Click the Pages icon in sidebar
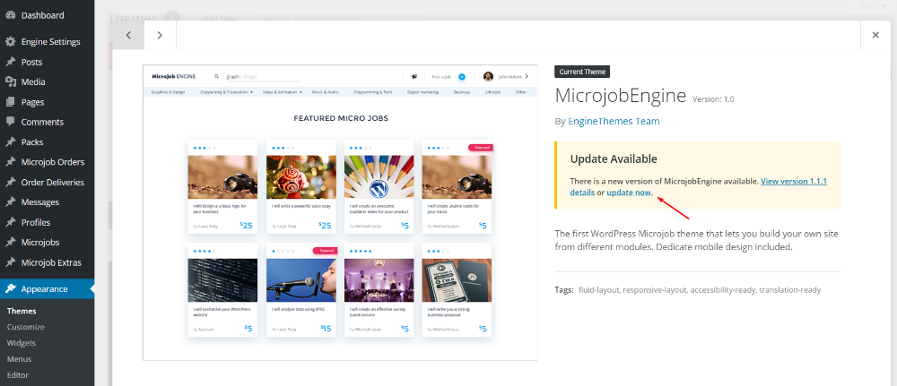 pyautogui.click(x=10, y=102)
